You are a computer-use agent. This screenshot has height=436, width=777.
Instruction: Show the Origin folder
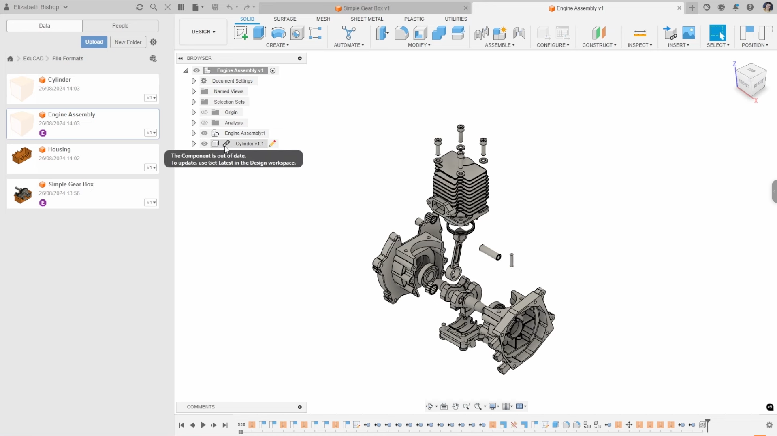[x=205, y=112]
